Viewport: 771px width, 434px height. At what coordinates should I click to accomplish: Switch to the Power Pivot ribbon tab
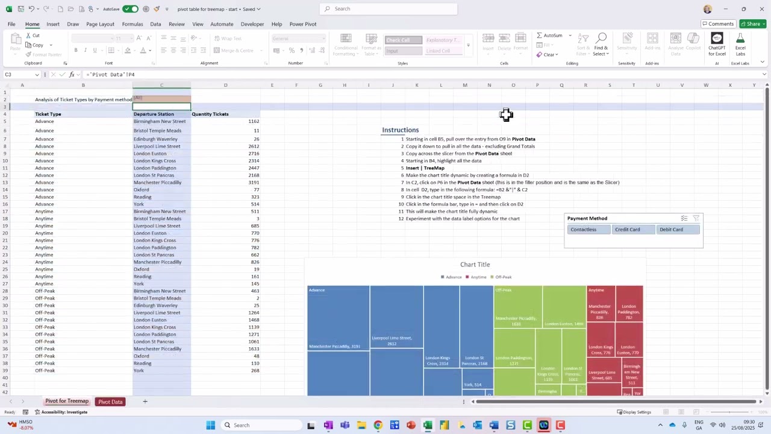[x=303, y=24]
